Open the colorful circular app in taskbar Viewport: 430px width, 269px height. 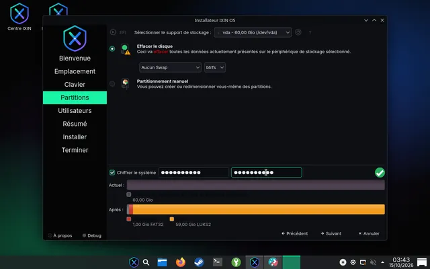coord(273,262)
